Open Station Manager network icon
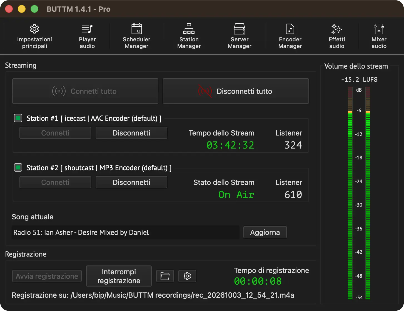 tap(189, 29)
